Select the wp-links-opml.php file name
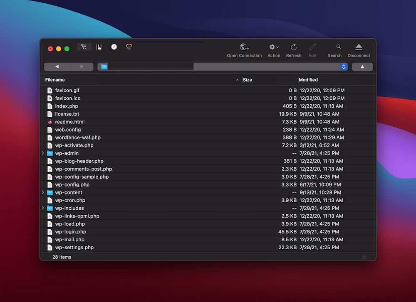The image size is (416, 302). point(77,216)
